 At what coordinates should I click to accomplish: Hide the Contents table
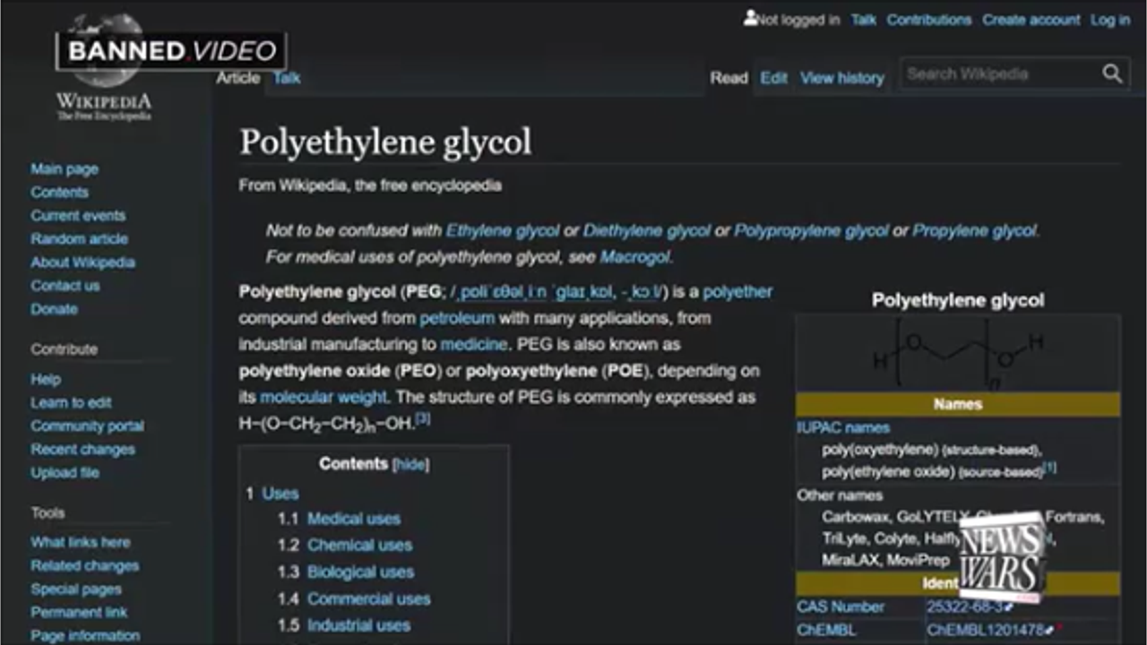click(410, 464)
